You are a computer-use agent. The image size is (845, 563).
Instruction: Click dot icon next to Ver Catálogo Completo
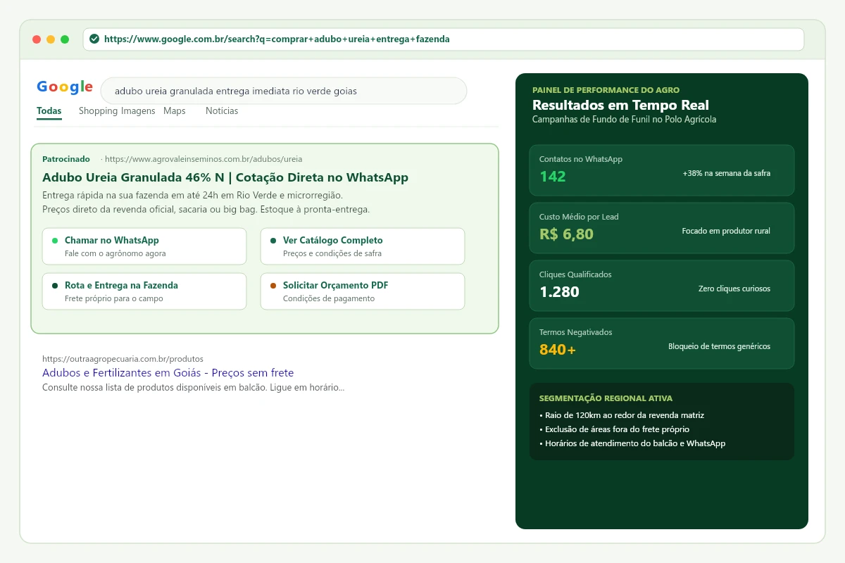click(273, 241)
